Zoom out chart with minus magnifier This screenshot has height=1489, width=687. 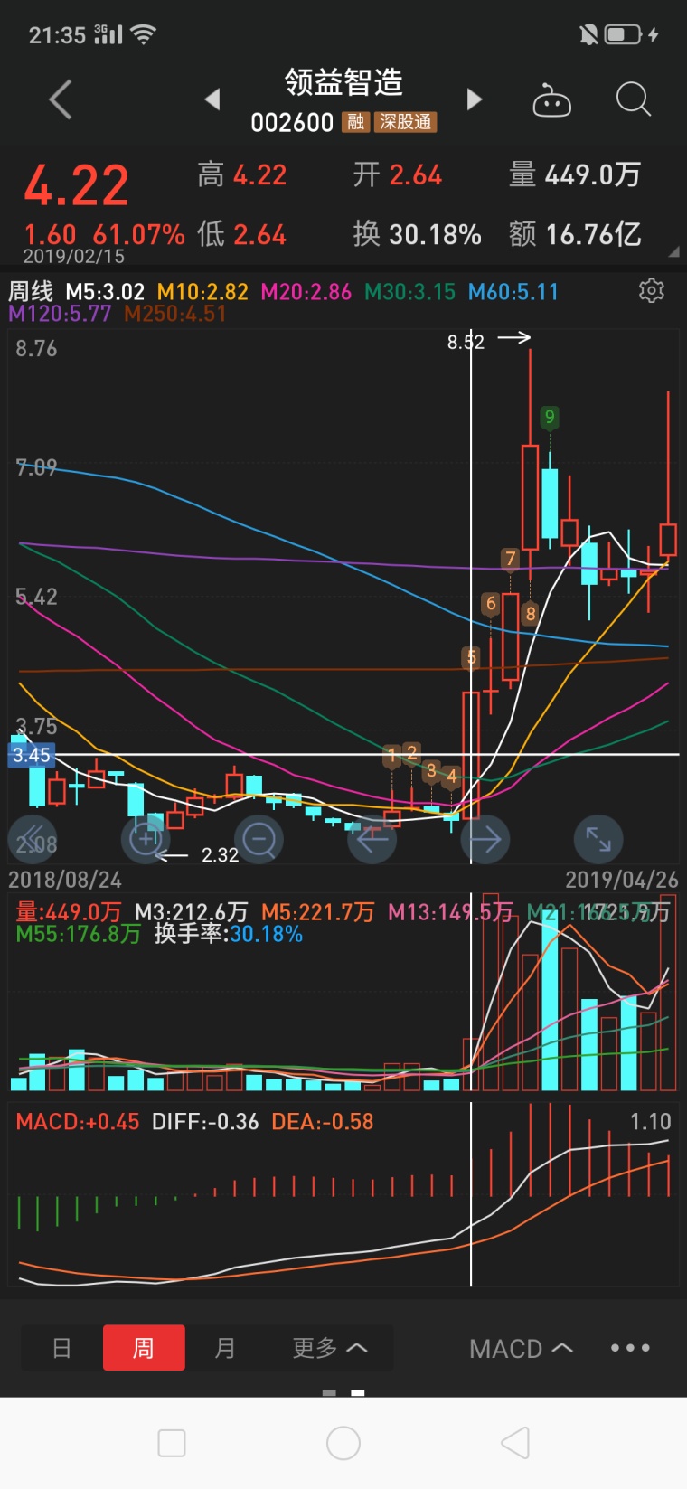pyautogui.click(x=259, y=839)
